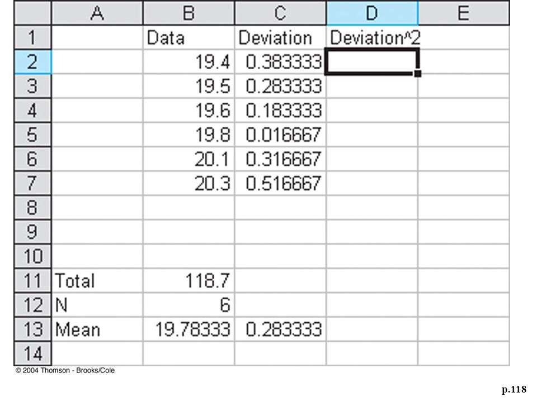The height and width of the screenshot is (402, 537).
Task: Click the 'Data' header cell
Action: [189, 37]
